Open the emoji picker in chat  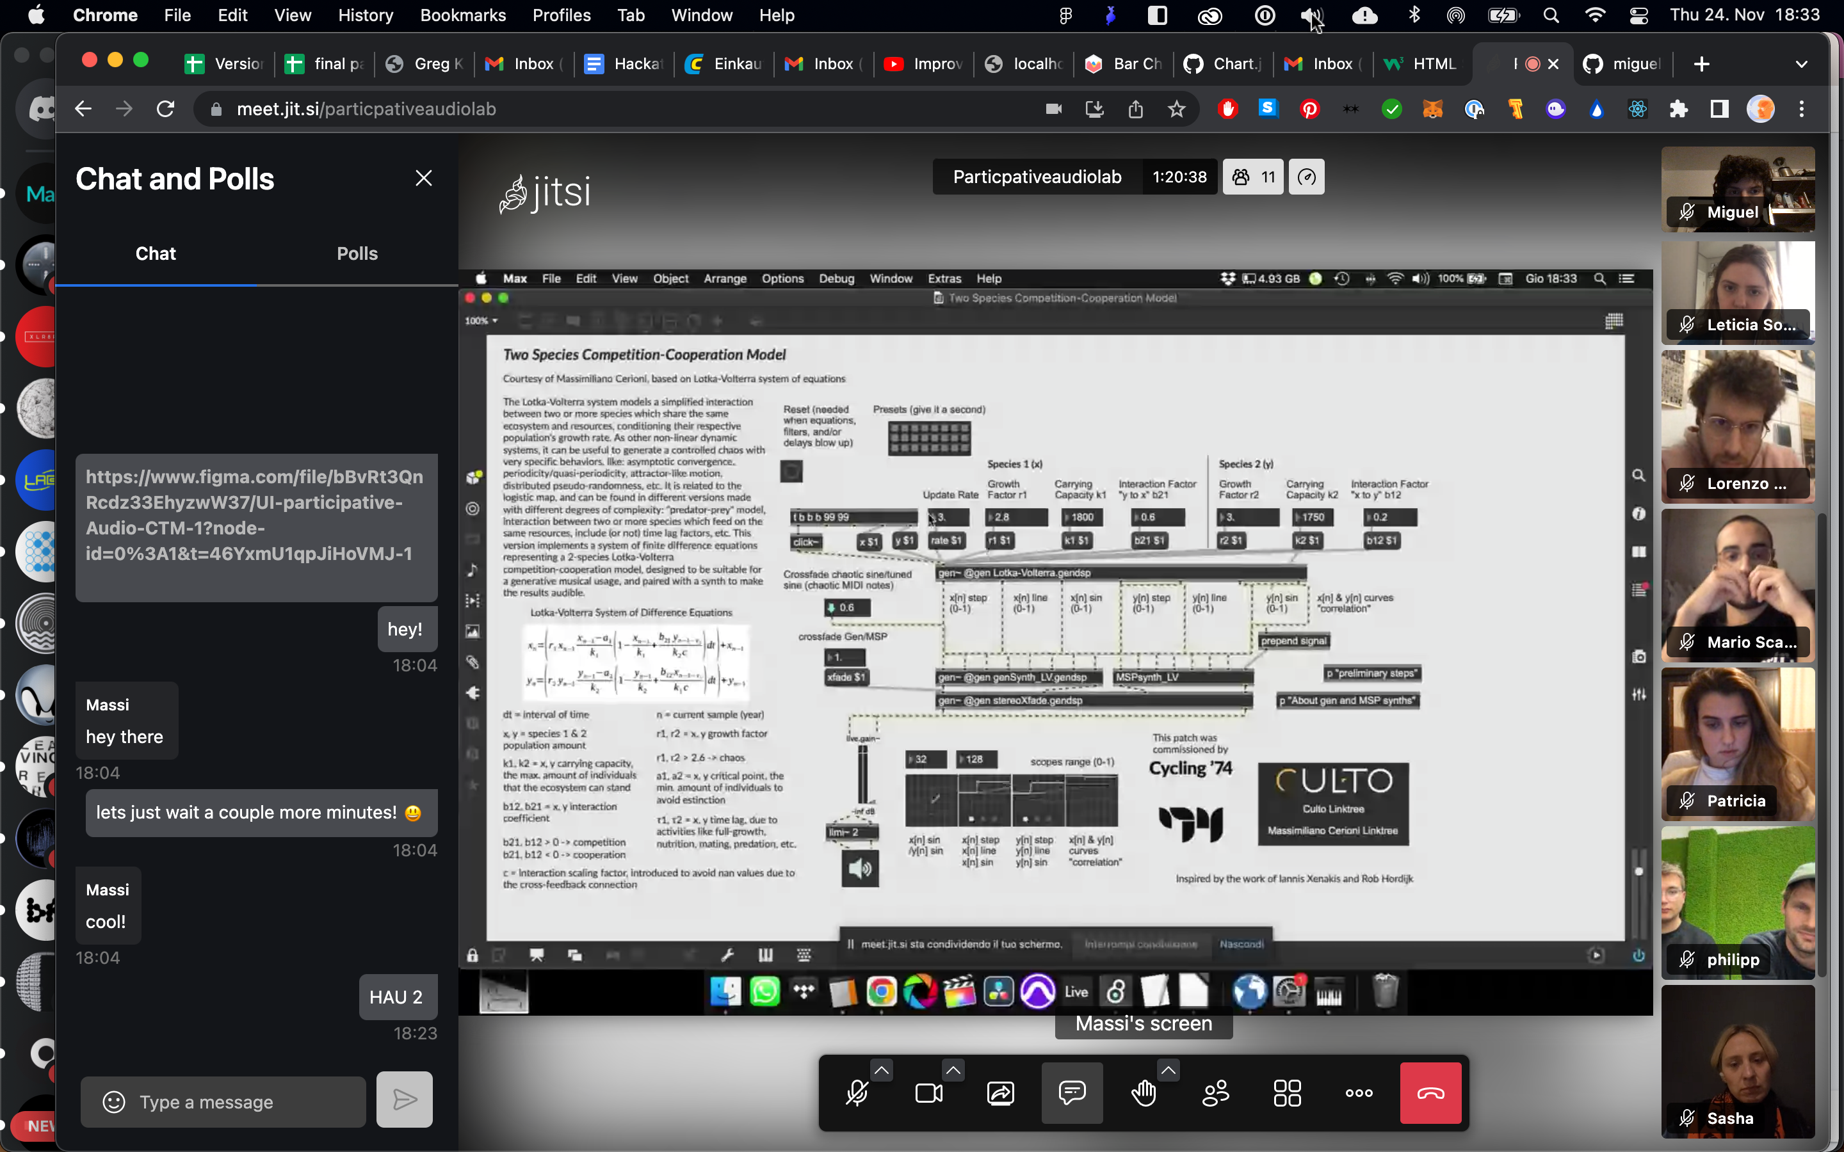tap(113, 1101)
